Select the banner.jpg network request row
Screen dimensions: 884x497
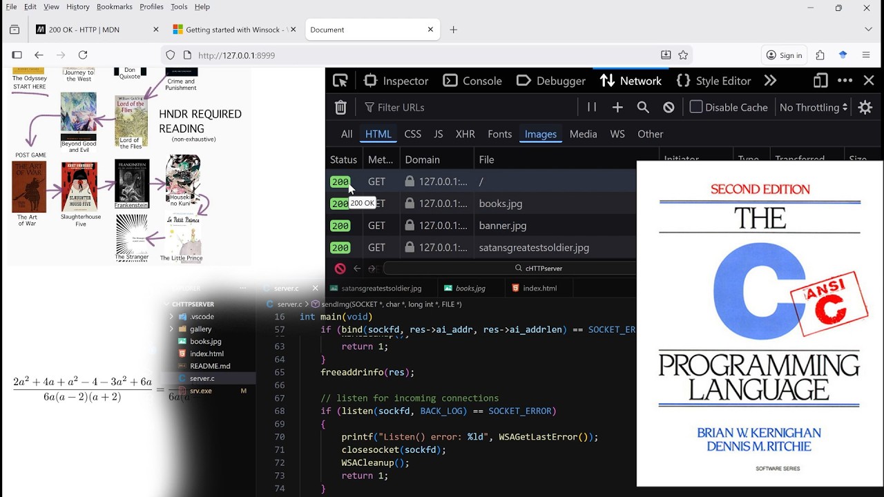coord(481,226)
